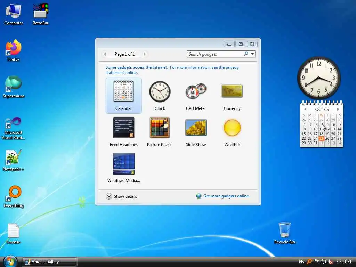Minimize the Gadget Gallery window

[x=229, y=44]
